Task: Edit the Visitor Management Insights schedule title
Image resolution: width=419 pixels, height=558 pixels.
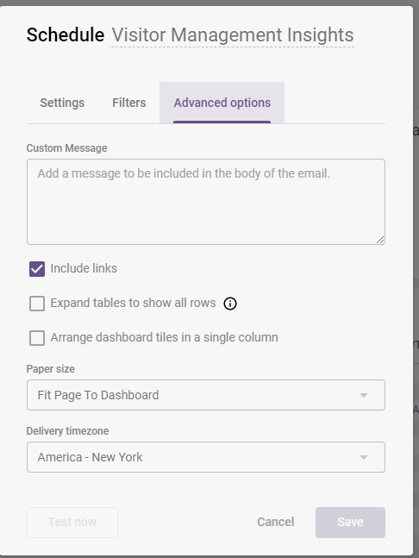Action: click(x=233, y=34)
